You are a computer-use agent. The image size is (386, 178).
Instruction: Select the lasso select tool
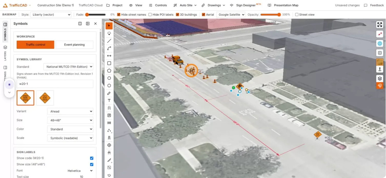(x=109, y=33)
